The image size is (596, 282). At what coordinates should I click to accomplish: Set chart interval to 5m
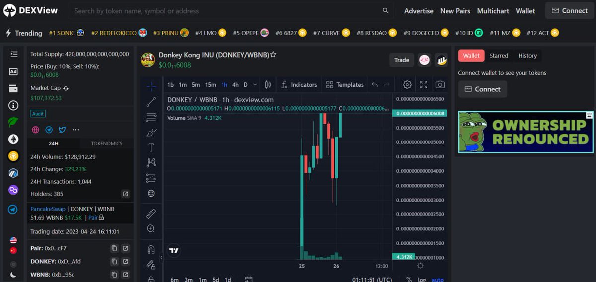196,85
